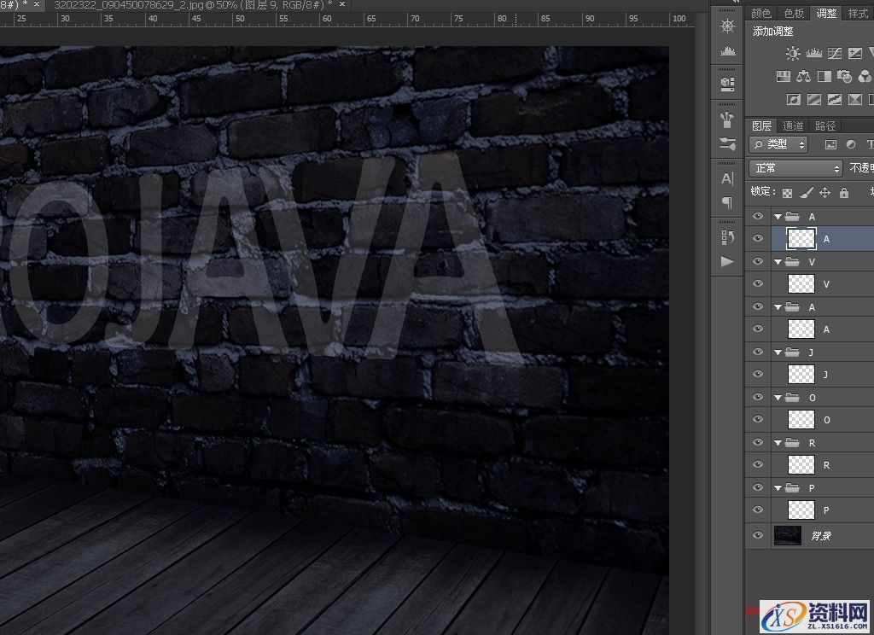Add a Curves adjustment layer
The height and width of the screenshot is (635, 874).
coord(834,54)
